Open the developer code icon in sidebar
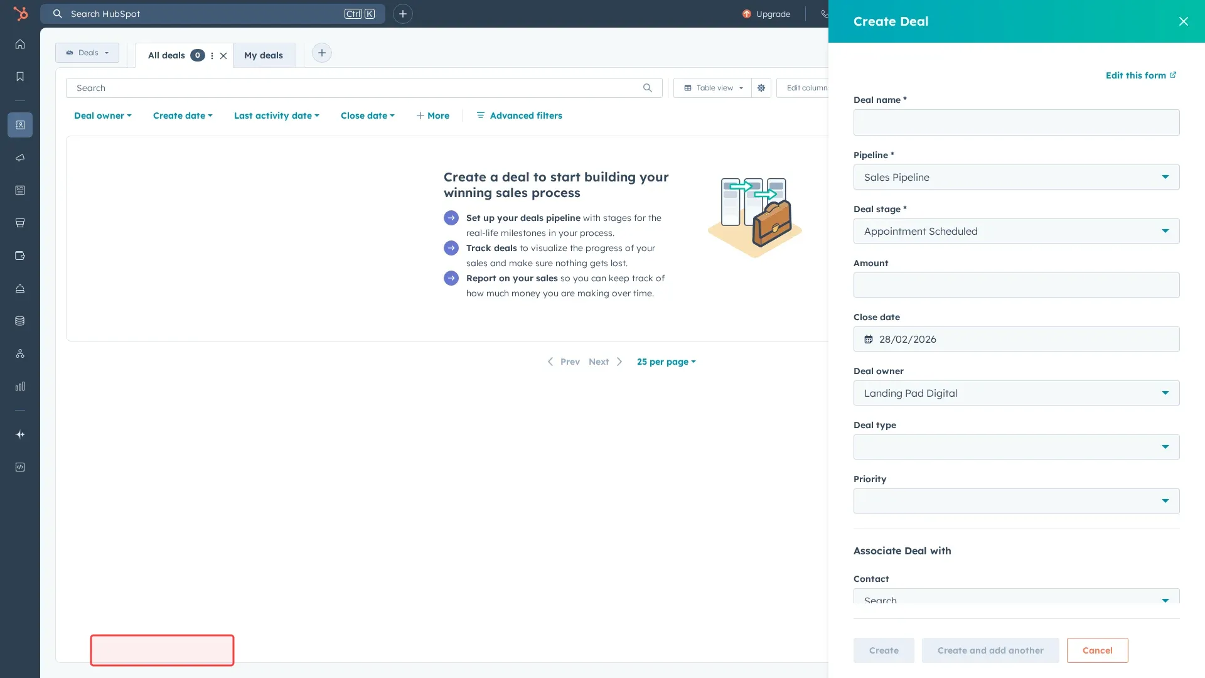 (20, 466)
